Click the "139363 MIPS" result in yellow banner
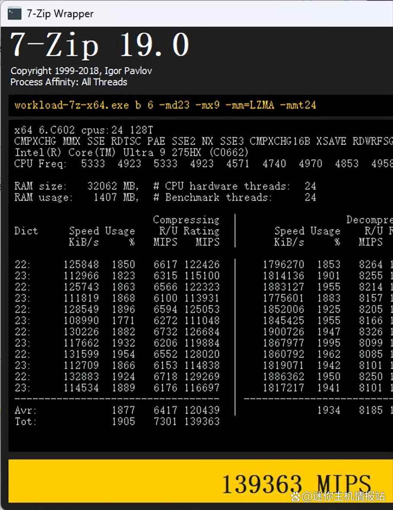This screenshot has width=393, height=510. point(297,484)
